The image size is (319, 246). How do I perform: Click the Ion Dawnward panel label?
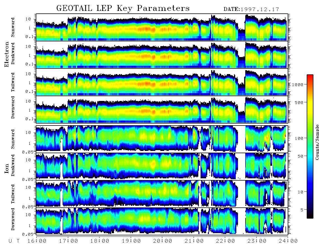click(13, 219)
